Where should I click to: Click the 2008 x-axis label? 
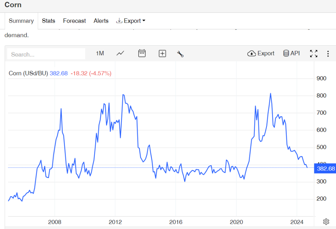coord(55,222)
